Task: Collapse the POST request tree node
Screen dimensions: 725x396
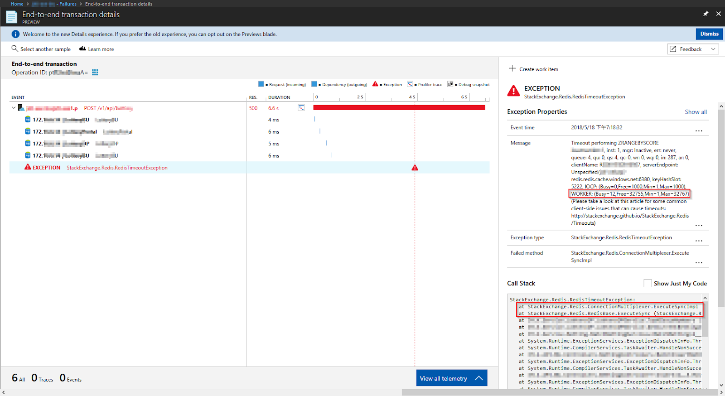Action: [14, 108]
